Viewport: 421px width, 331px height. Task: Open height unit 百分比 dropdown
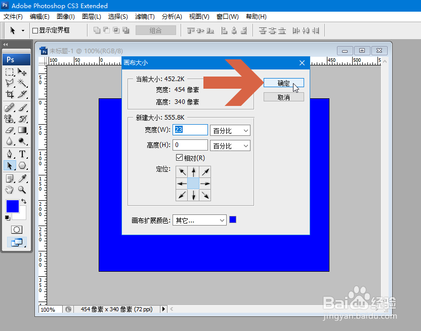pyautogui.click(x=230, y=146)
